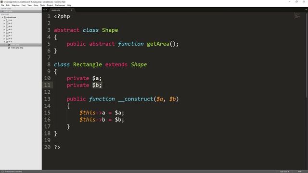Click the 4-3 folder icon
Viewport: 308px width, 173px height.
coord(7,24)
